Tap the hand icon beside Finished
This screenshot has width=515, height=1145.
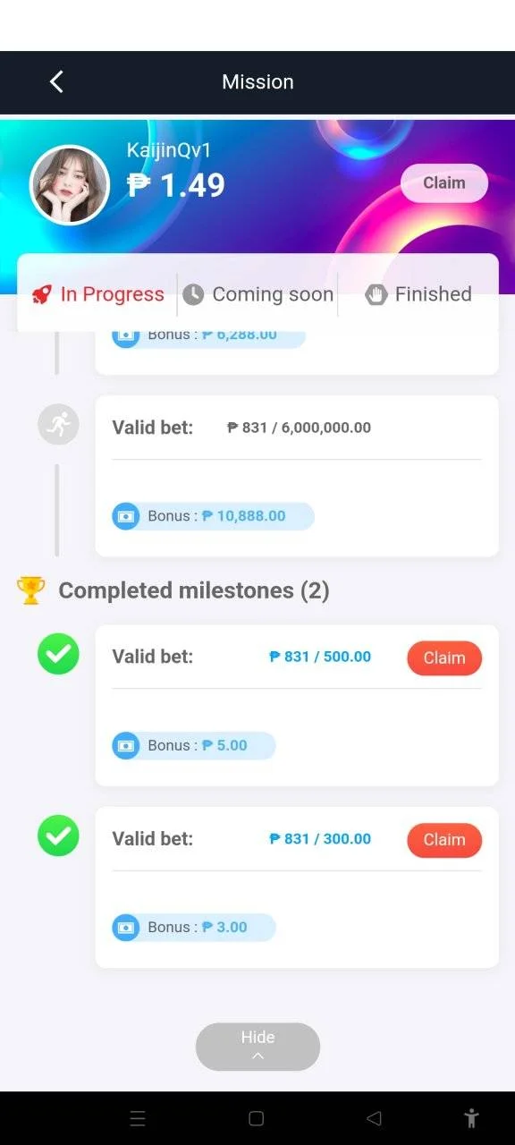pyautogui.click(x=376, y=294)
